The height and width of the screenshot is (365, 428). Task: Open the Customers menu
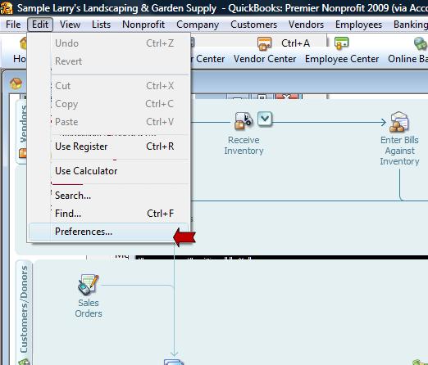(x=253, y=25)
